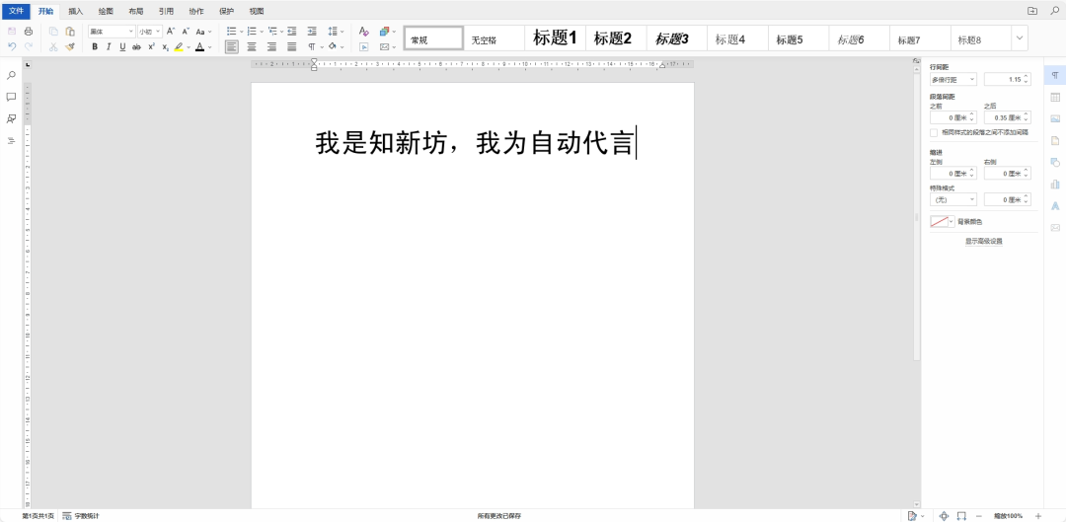Click the Clear style eraser icon
The width and height of the screenshot is (1066, 522).
(363, 32)
